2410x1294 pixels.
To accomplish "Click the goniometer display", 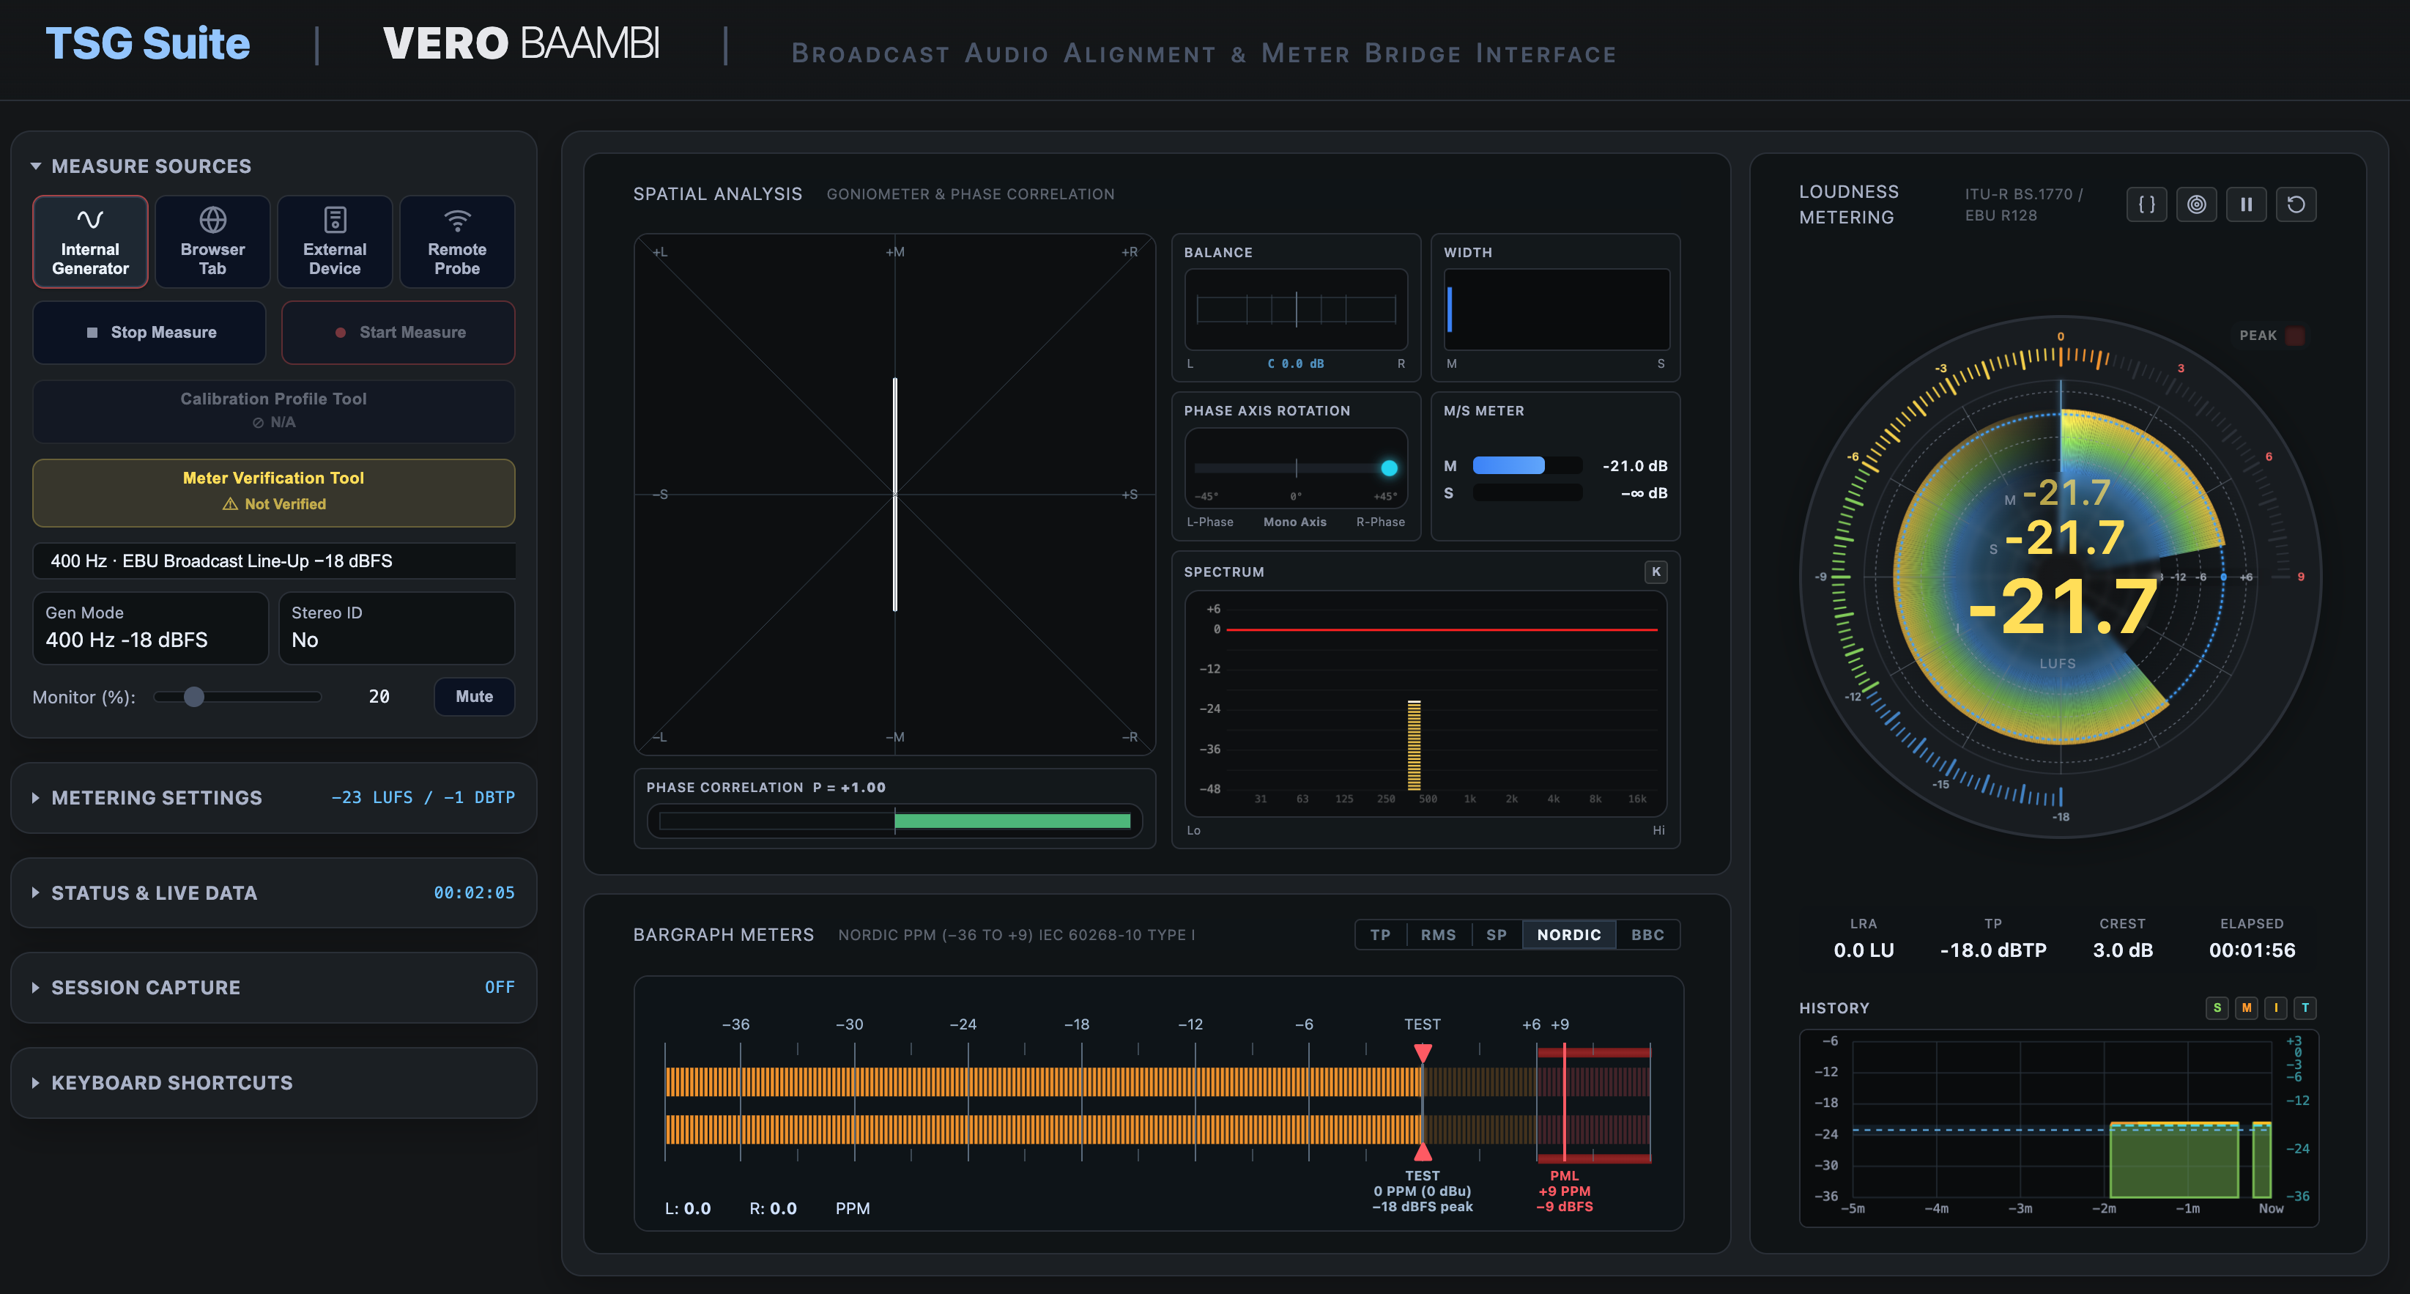I will point(894,493).
